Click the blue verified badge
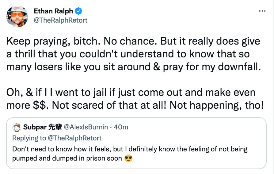Viewport: 274px width, 174px height. click(x=78, y=11)
